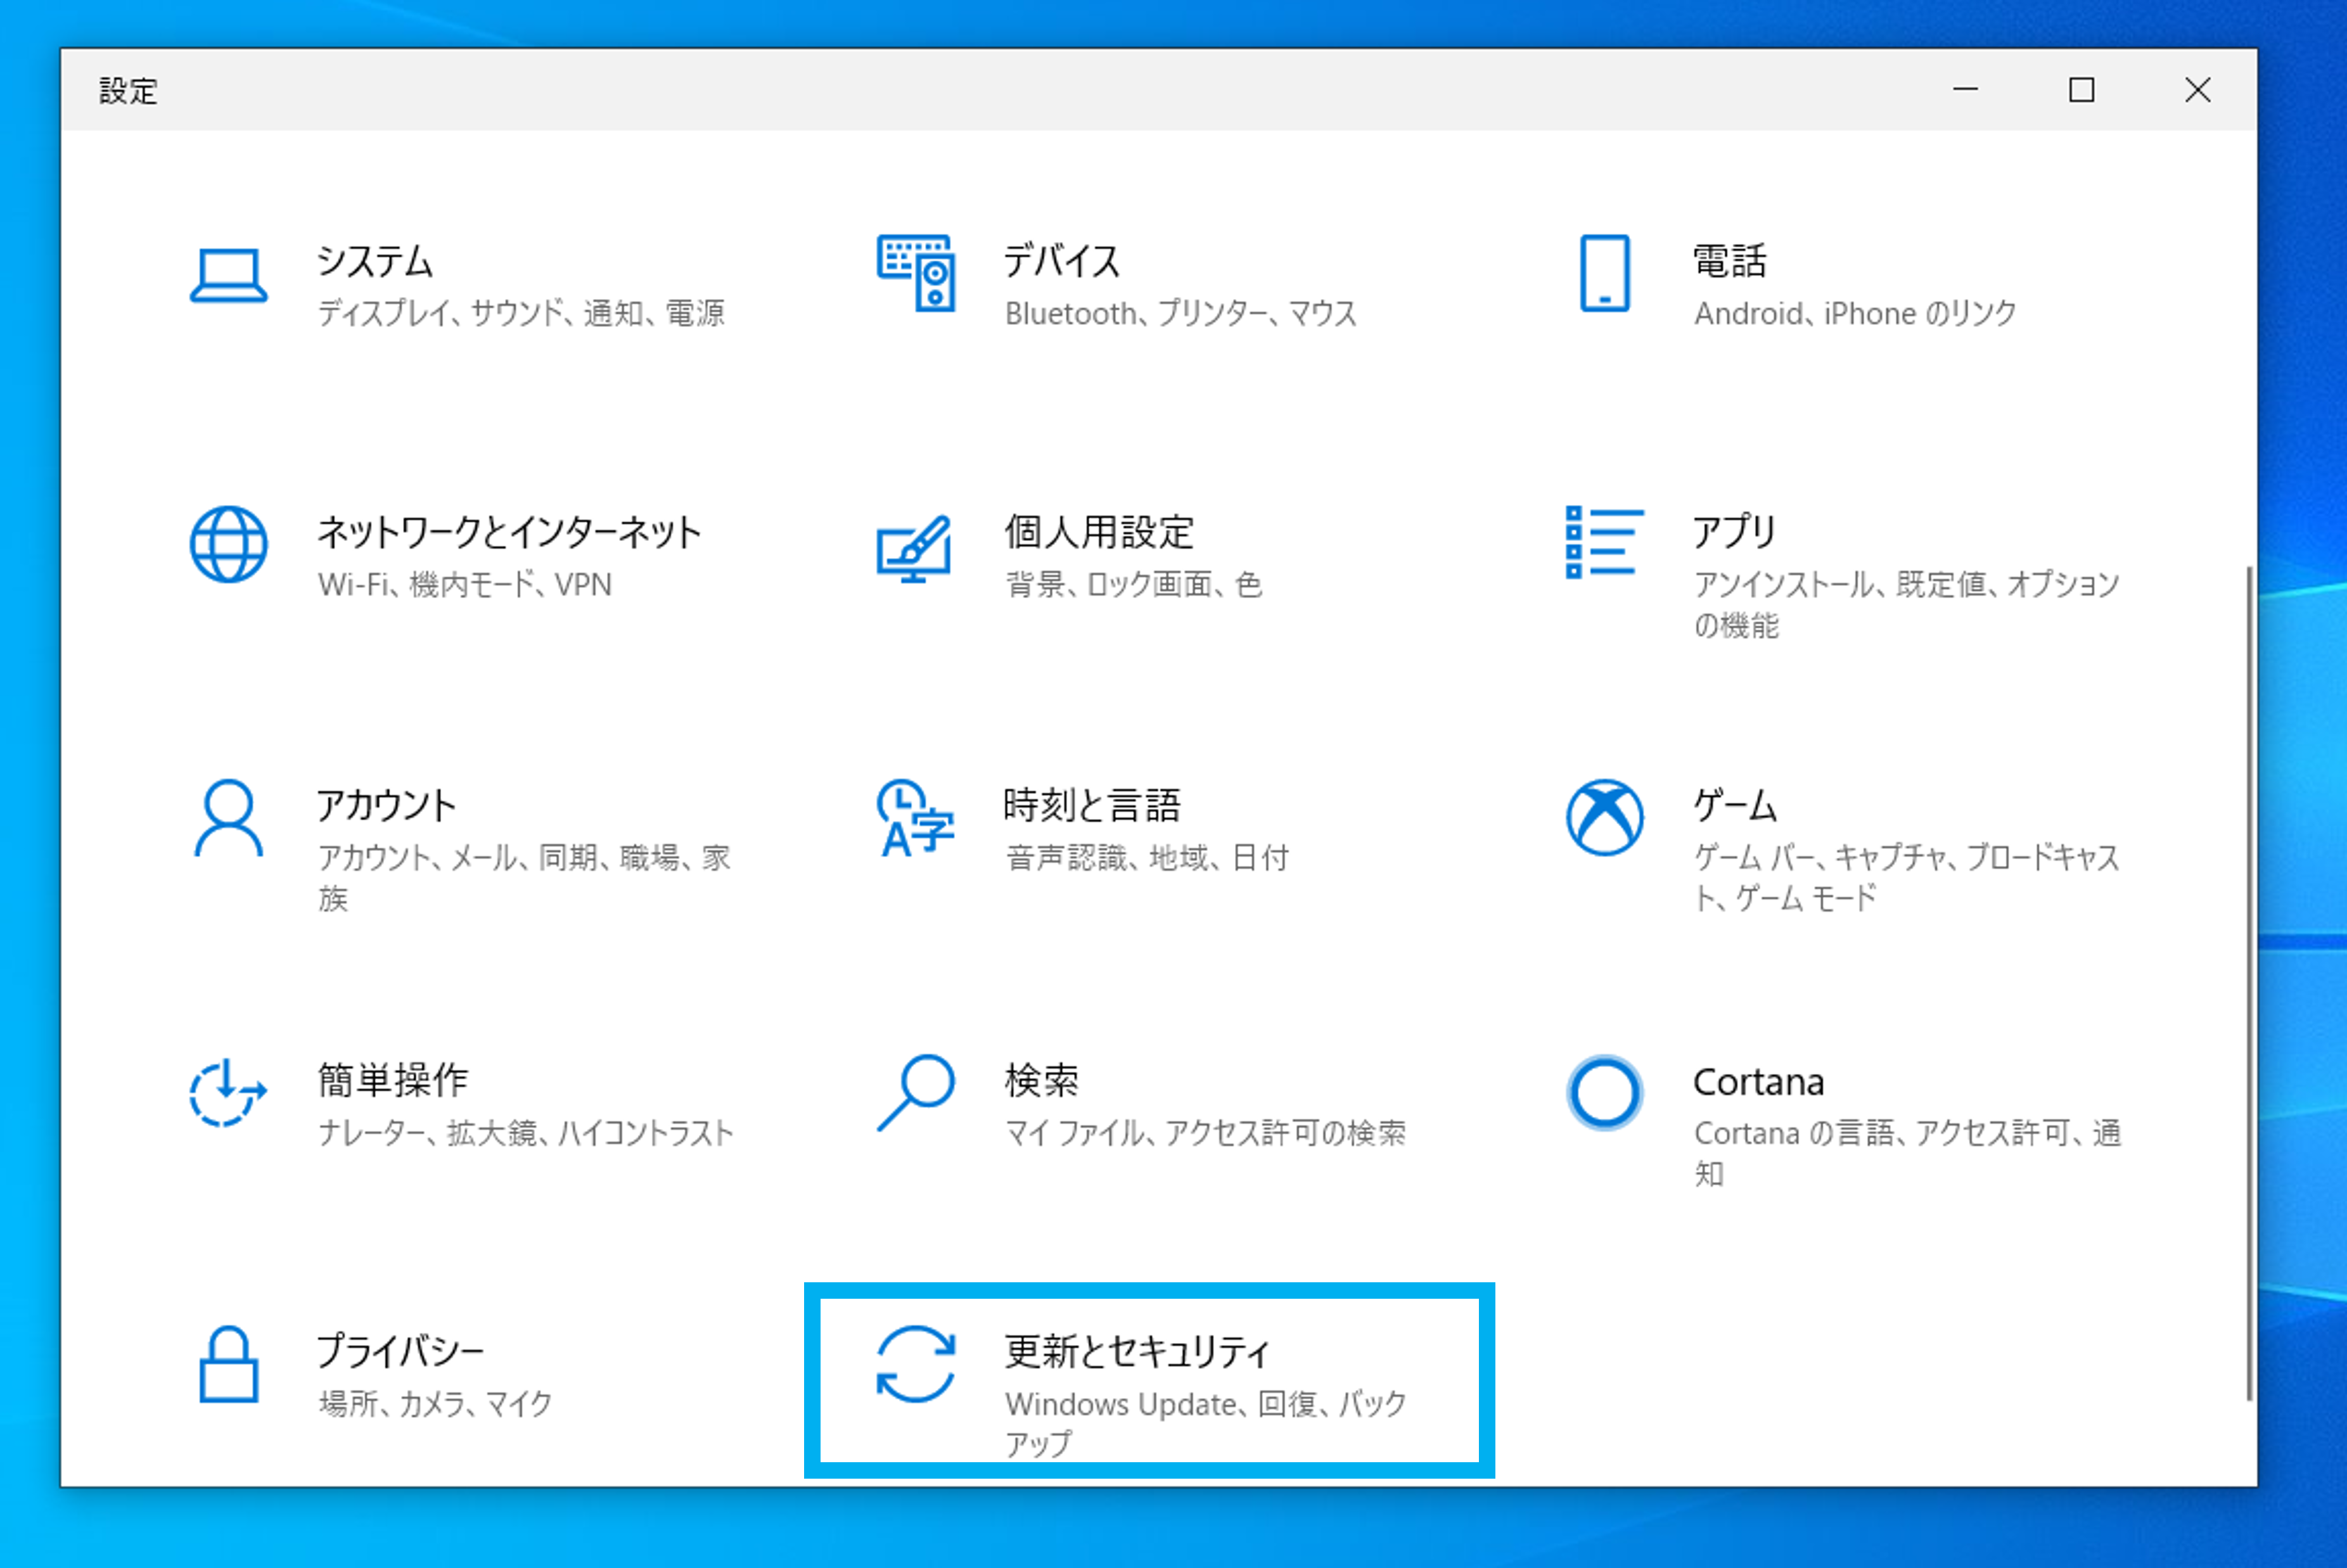The width and height of the screenshot is (2347, 1568).
Task: Open the システム settings heading
Action: click(x=375, y=261)
